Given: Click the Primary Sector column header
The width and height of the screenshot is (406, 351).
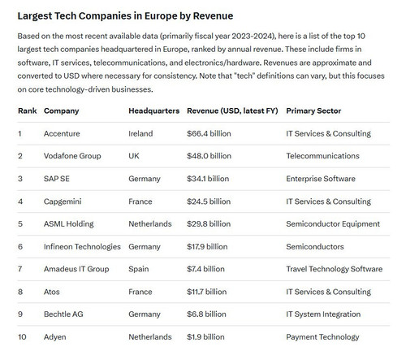Looking at the screenshot, I should pos(313,110).
